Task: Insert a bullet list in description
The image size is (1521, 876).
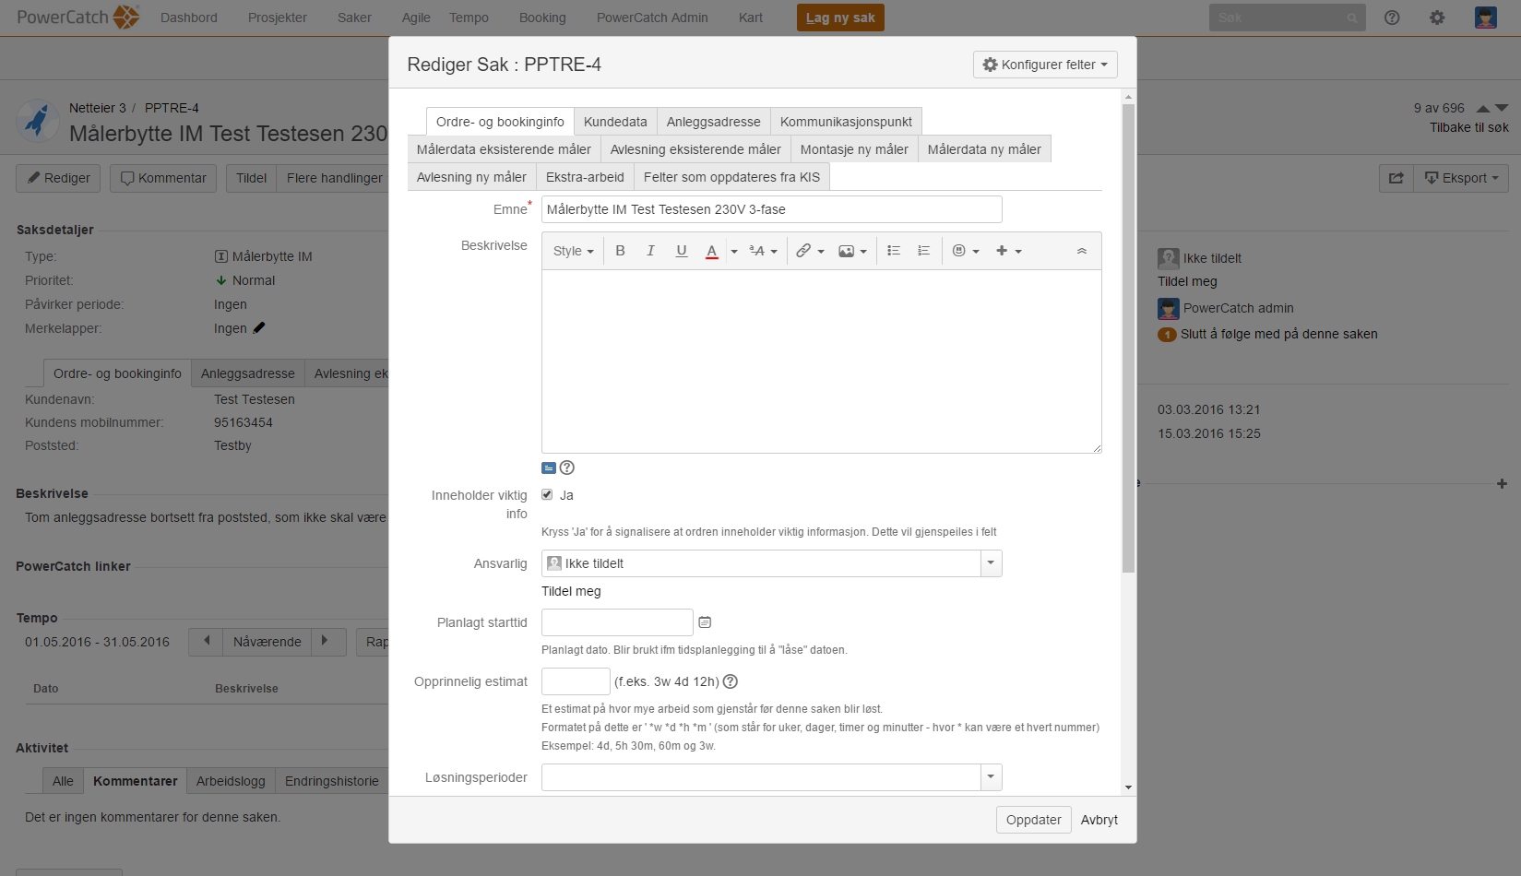Action: [893, 251]
